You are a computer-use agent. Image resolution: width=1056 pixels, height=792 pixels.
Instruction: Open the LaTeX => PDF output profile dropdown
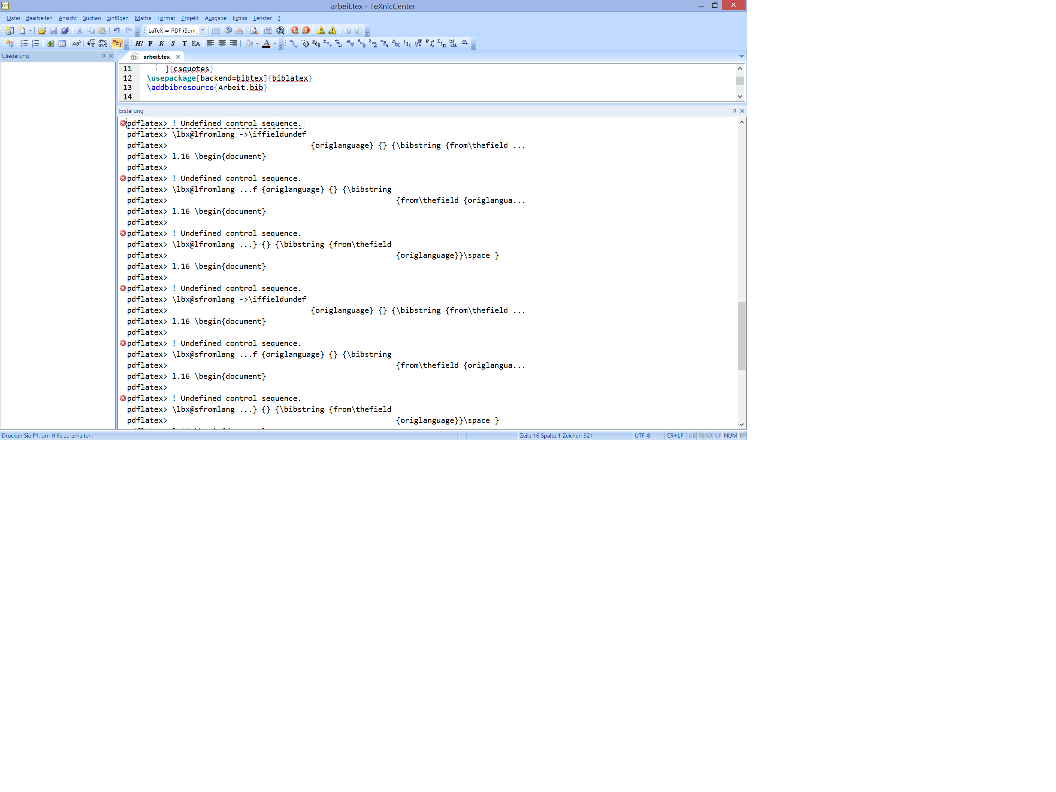pos(203,31)
